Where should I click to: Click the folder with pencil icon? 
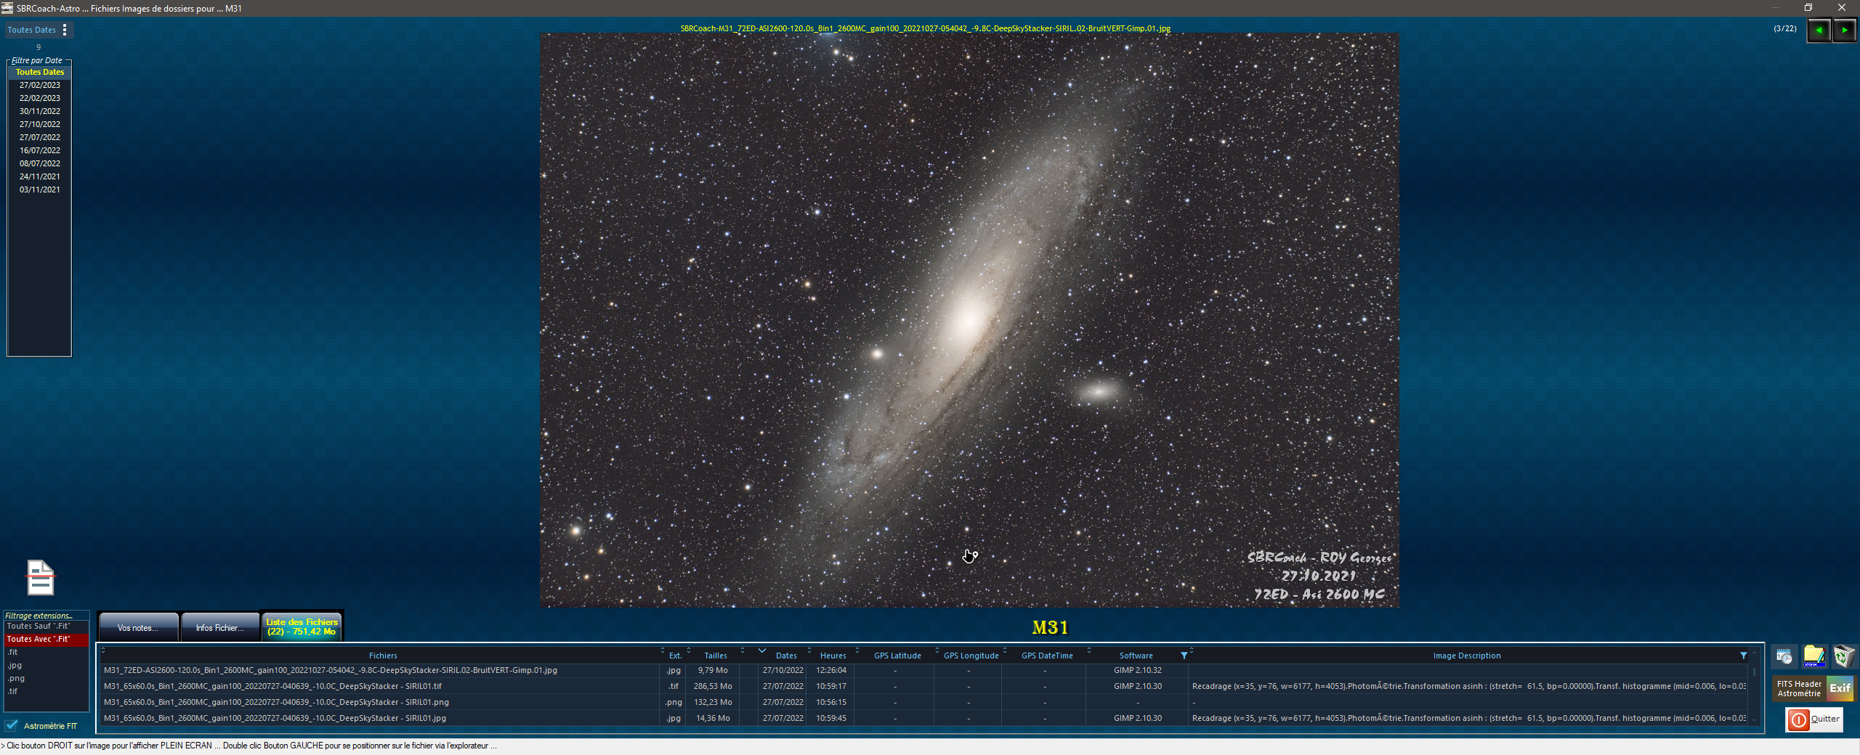point(1814,656)
